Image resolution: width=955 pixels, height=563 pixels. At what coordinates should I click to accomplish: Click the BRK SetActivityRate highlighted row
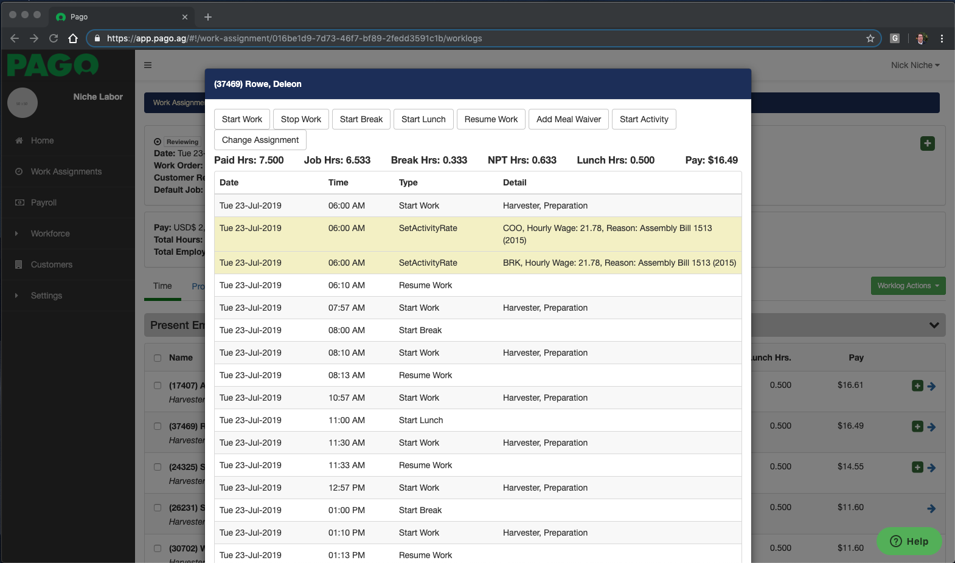(x=478, y=263)
